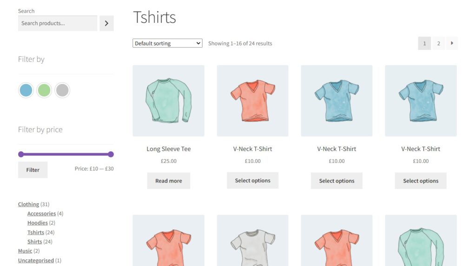
Task: Open the Music category link
Action: tap(25, 251)
